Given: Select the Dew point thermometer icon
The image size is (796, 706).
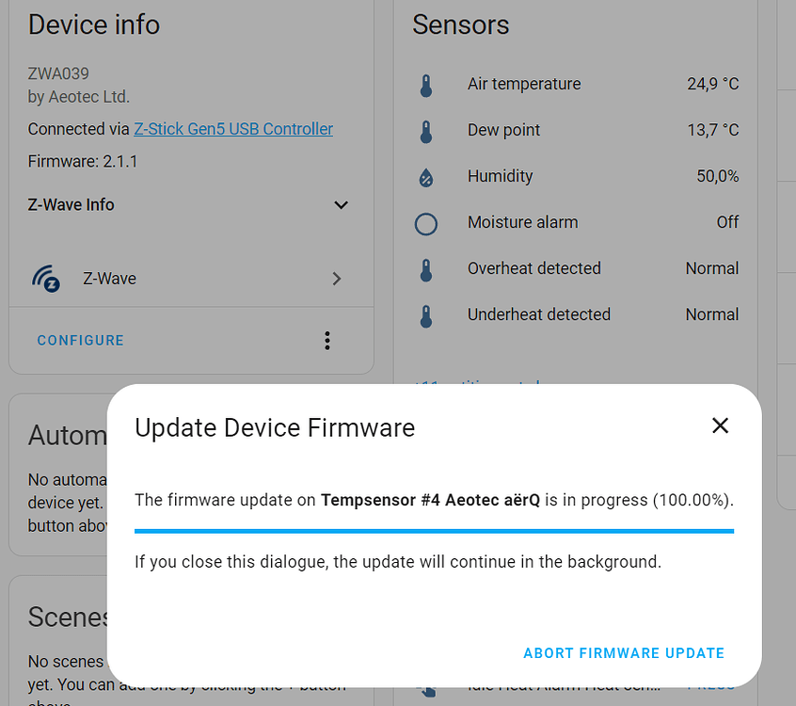Looking at the screenshot, I should point(426,130).
